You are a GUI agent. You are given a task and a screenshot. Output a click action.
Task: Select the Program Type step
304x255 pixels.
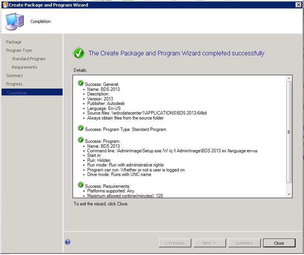[x=19, y=50]
